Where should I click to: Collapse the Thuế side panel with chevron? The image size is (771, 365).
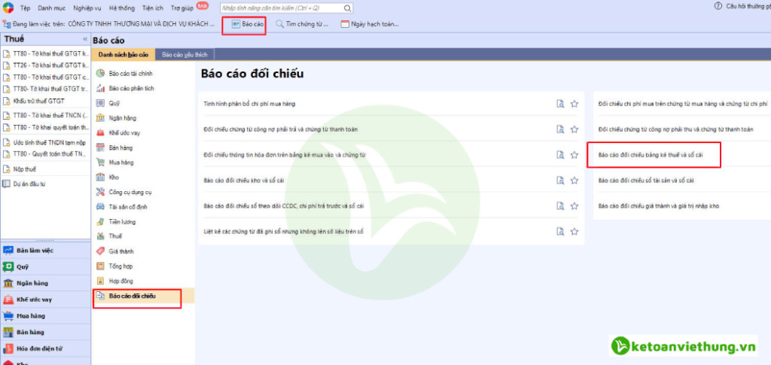(x=84, y=38)
